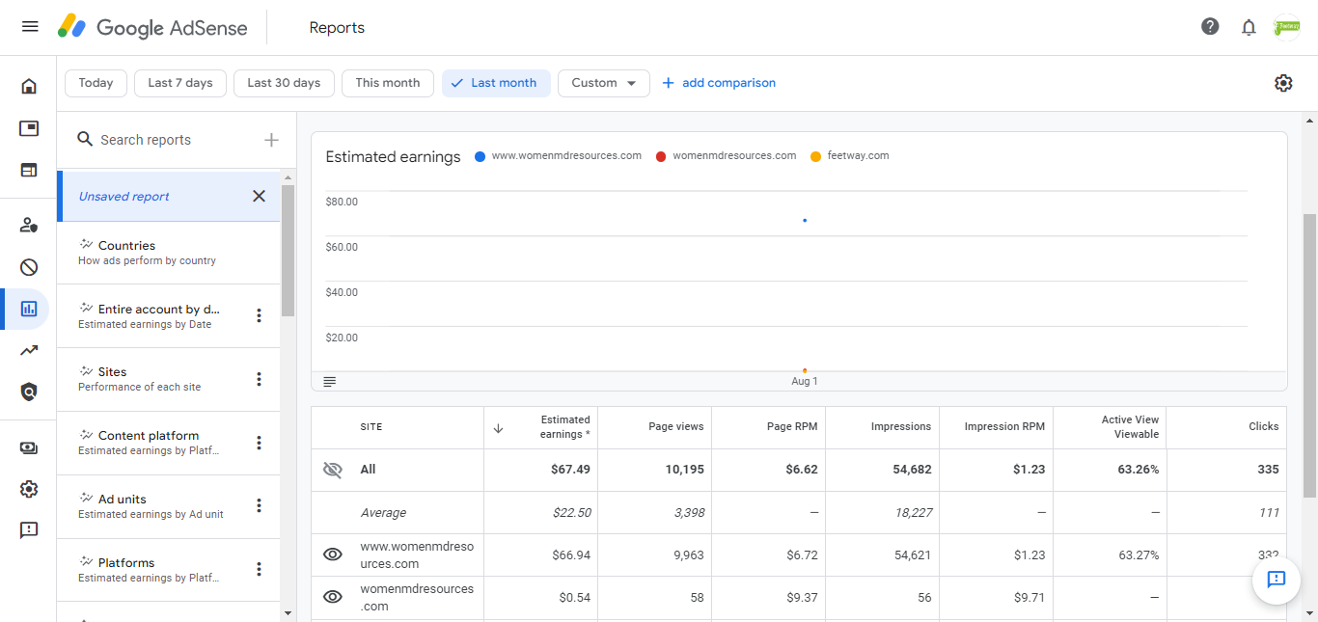Click the Active View Viewable column header

click(x=1130, y=427)
